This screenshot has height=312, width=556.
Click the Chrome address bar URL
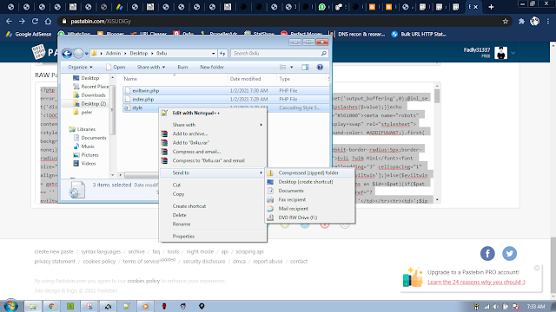coord(101,22)
